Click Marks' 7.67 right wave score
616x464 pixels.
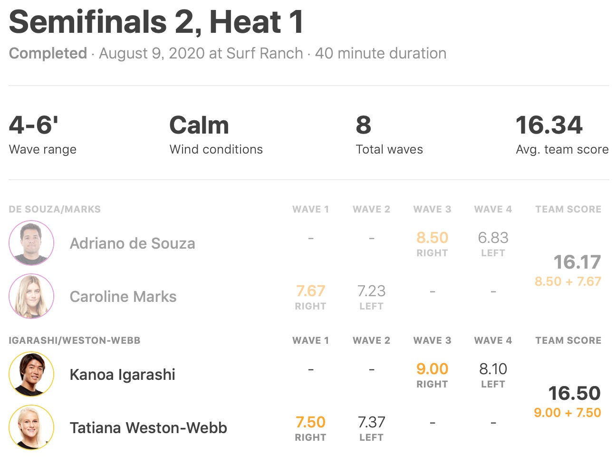(x=310, y=291)
